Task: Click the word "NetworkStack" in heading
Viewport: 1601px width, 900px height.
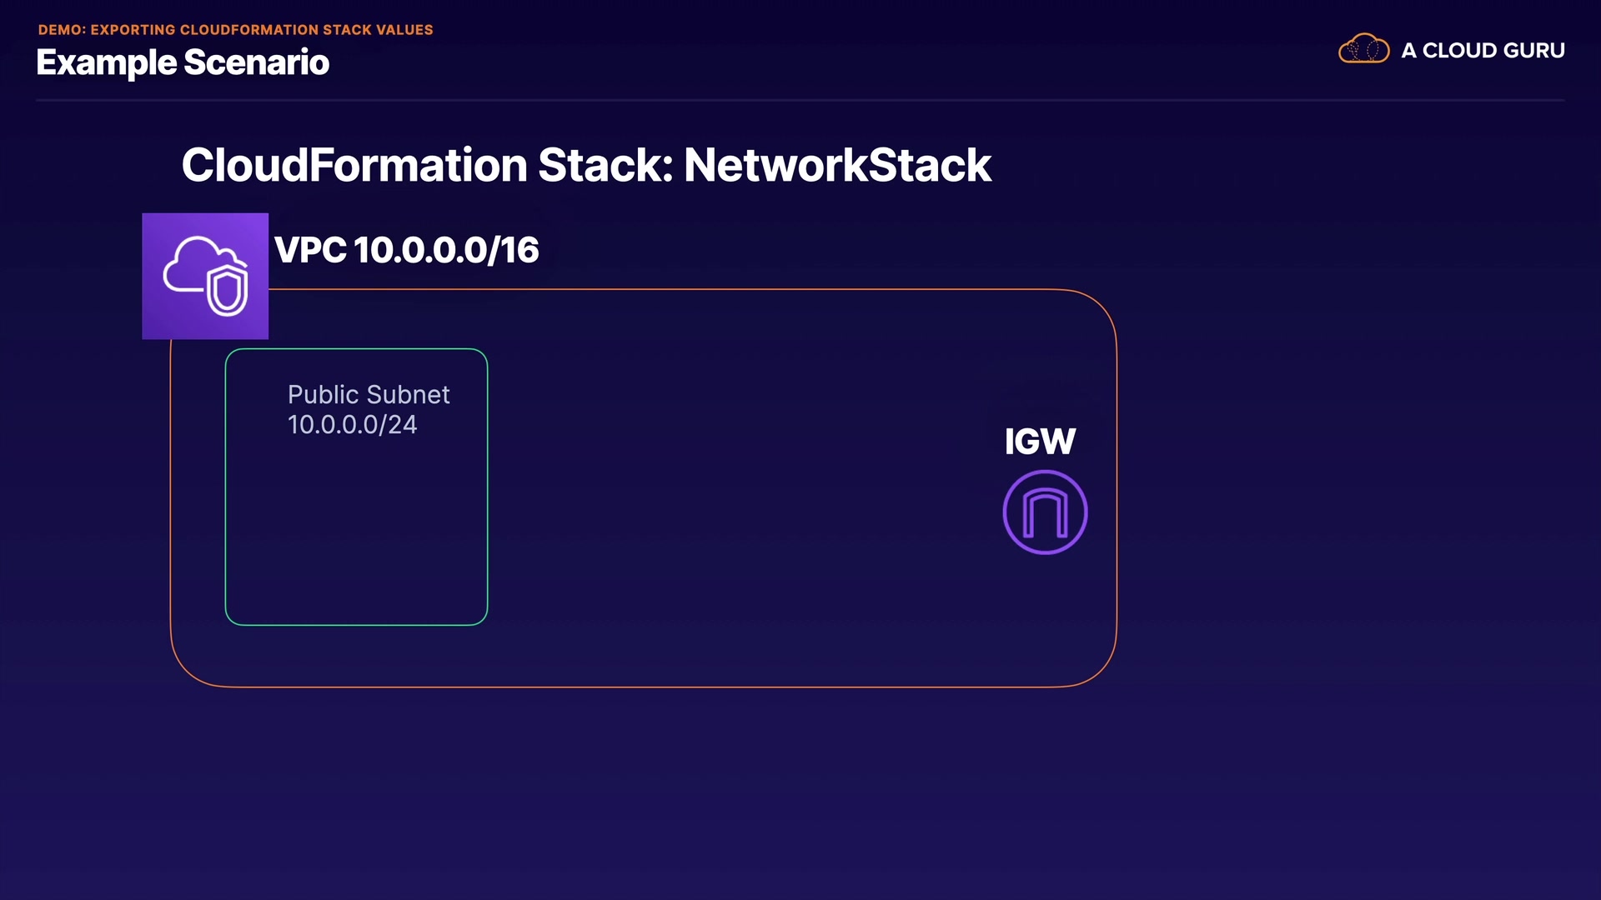Action: point(837,165)
